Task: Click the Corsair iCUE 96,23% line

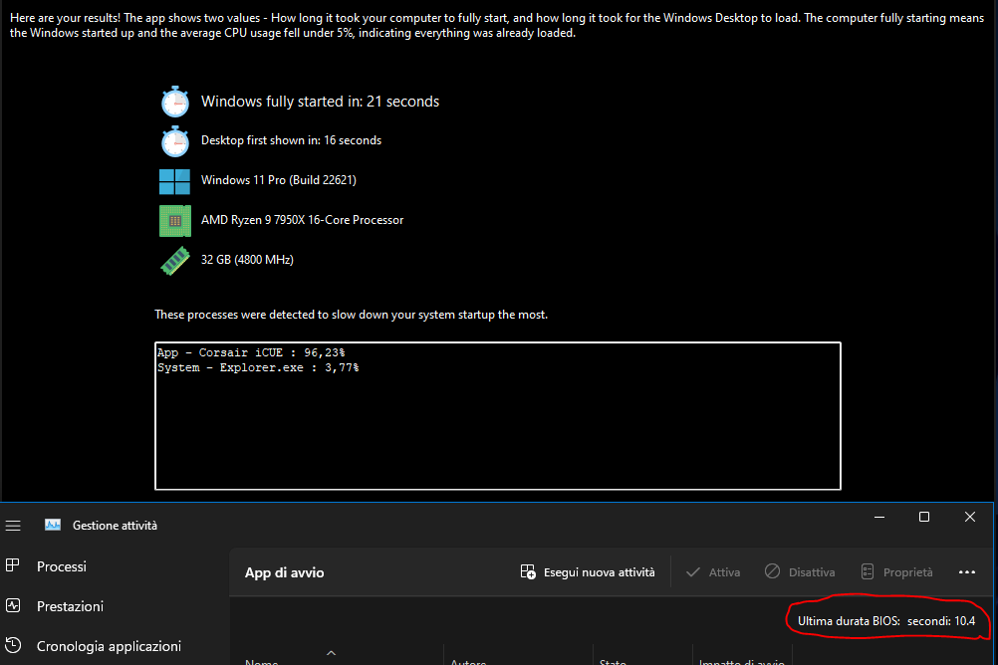Action: 251,352
